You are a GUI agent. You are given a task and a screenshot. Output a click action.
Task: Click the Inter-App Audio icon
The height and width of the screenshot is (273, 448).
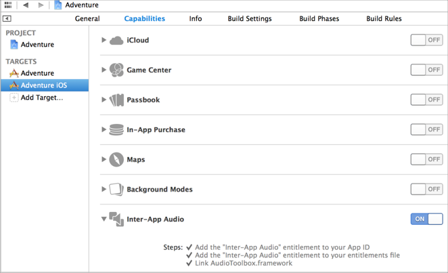pyautogui.click(x=116, y=219)
